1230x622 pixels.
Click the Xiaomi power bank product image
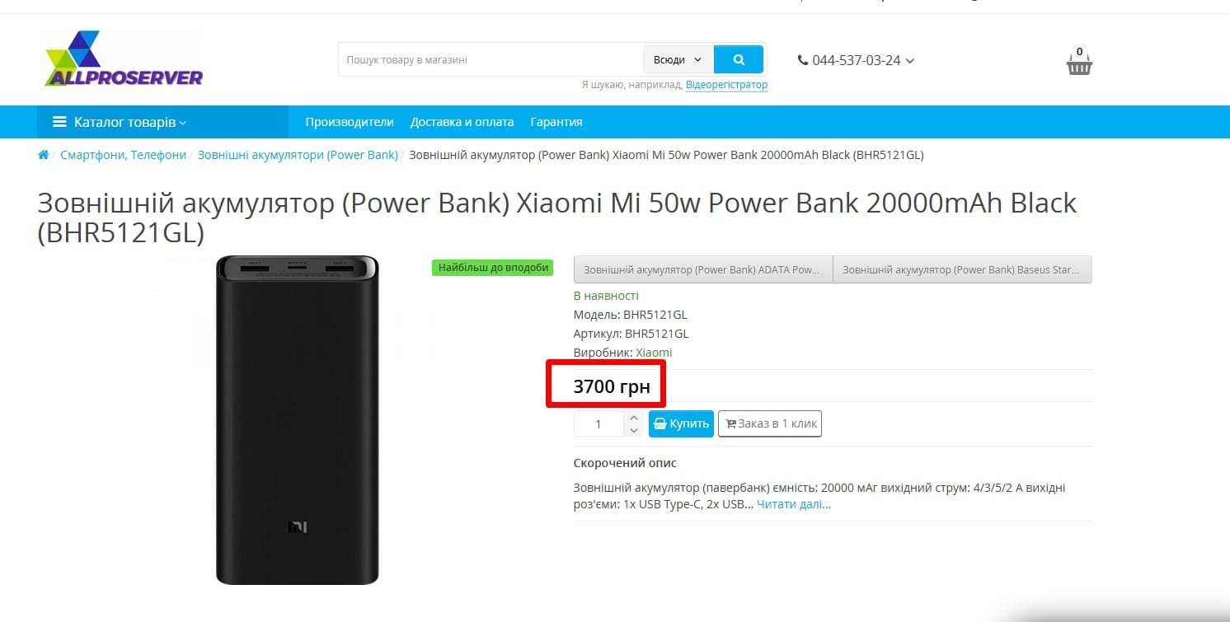click(x=298, y=420)
